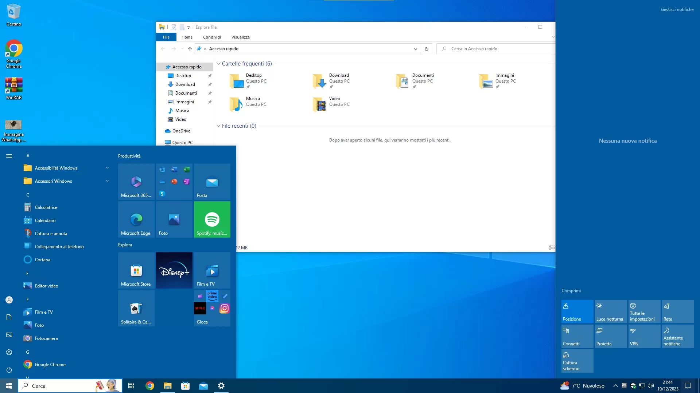Open the Condividi ribbon tab
Image resolution: width=700 pixels, height=393 pixels.
[x=212, y=37]
